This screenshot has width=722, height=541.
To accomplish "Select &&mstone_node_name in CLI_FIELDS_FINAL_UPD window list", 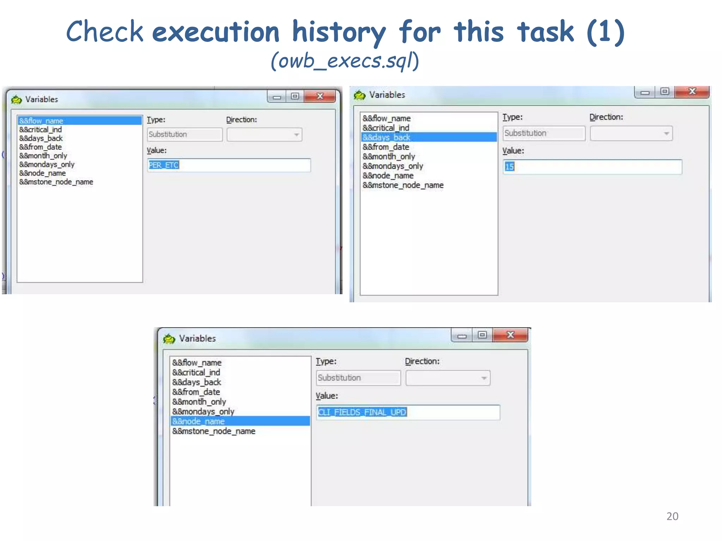I will point(214,431).
